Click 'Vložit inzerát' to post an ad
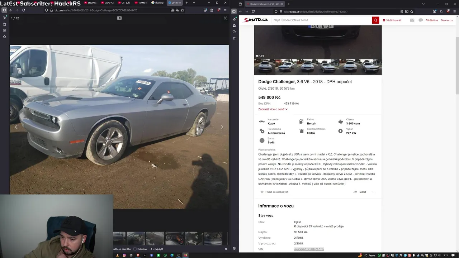 392,20
